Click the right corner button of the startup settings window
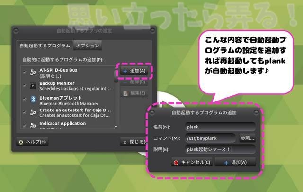The image size is (303, 192). (152, 30)
